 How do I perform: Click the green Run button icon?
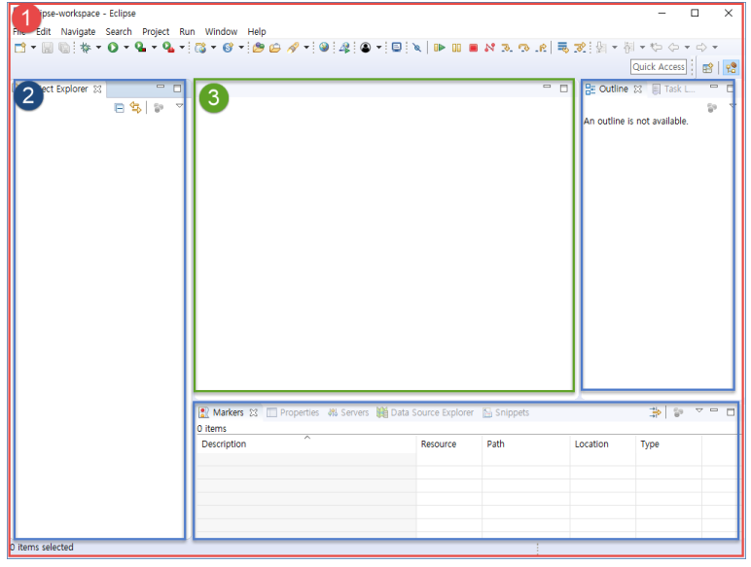113,48
